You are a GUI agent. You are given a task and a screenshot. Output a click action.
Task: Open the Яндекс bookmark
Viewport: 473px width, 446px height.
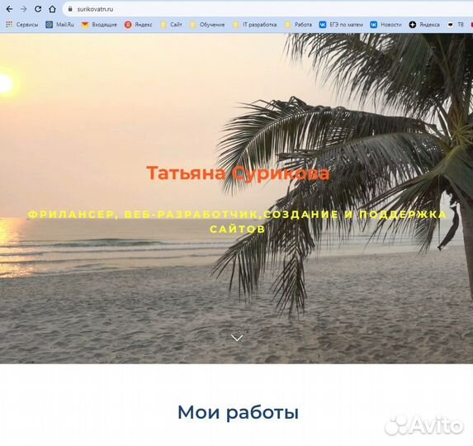pyautogui.click(x=139, y=25)
